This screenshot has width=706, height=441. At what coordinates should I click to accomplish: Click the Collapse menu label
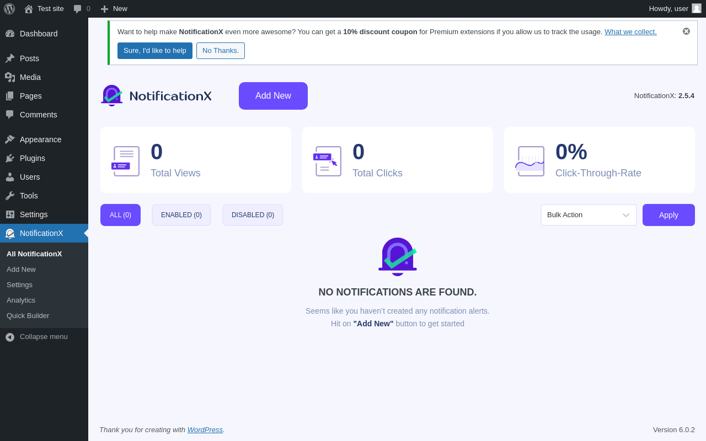click(x=44, y=337)
